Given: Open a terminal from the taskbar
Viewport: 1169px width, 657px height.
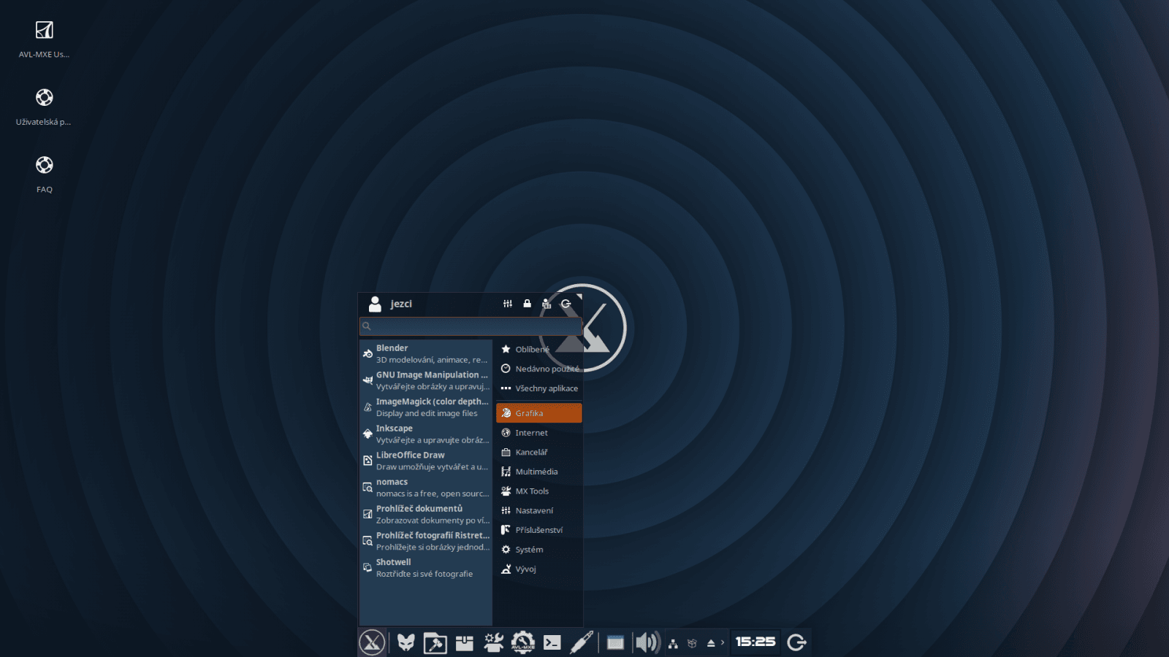Looking at the screenshot, I should [553, 642].
